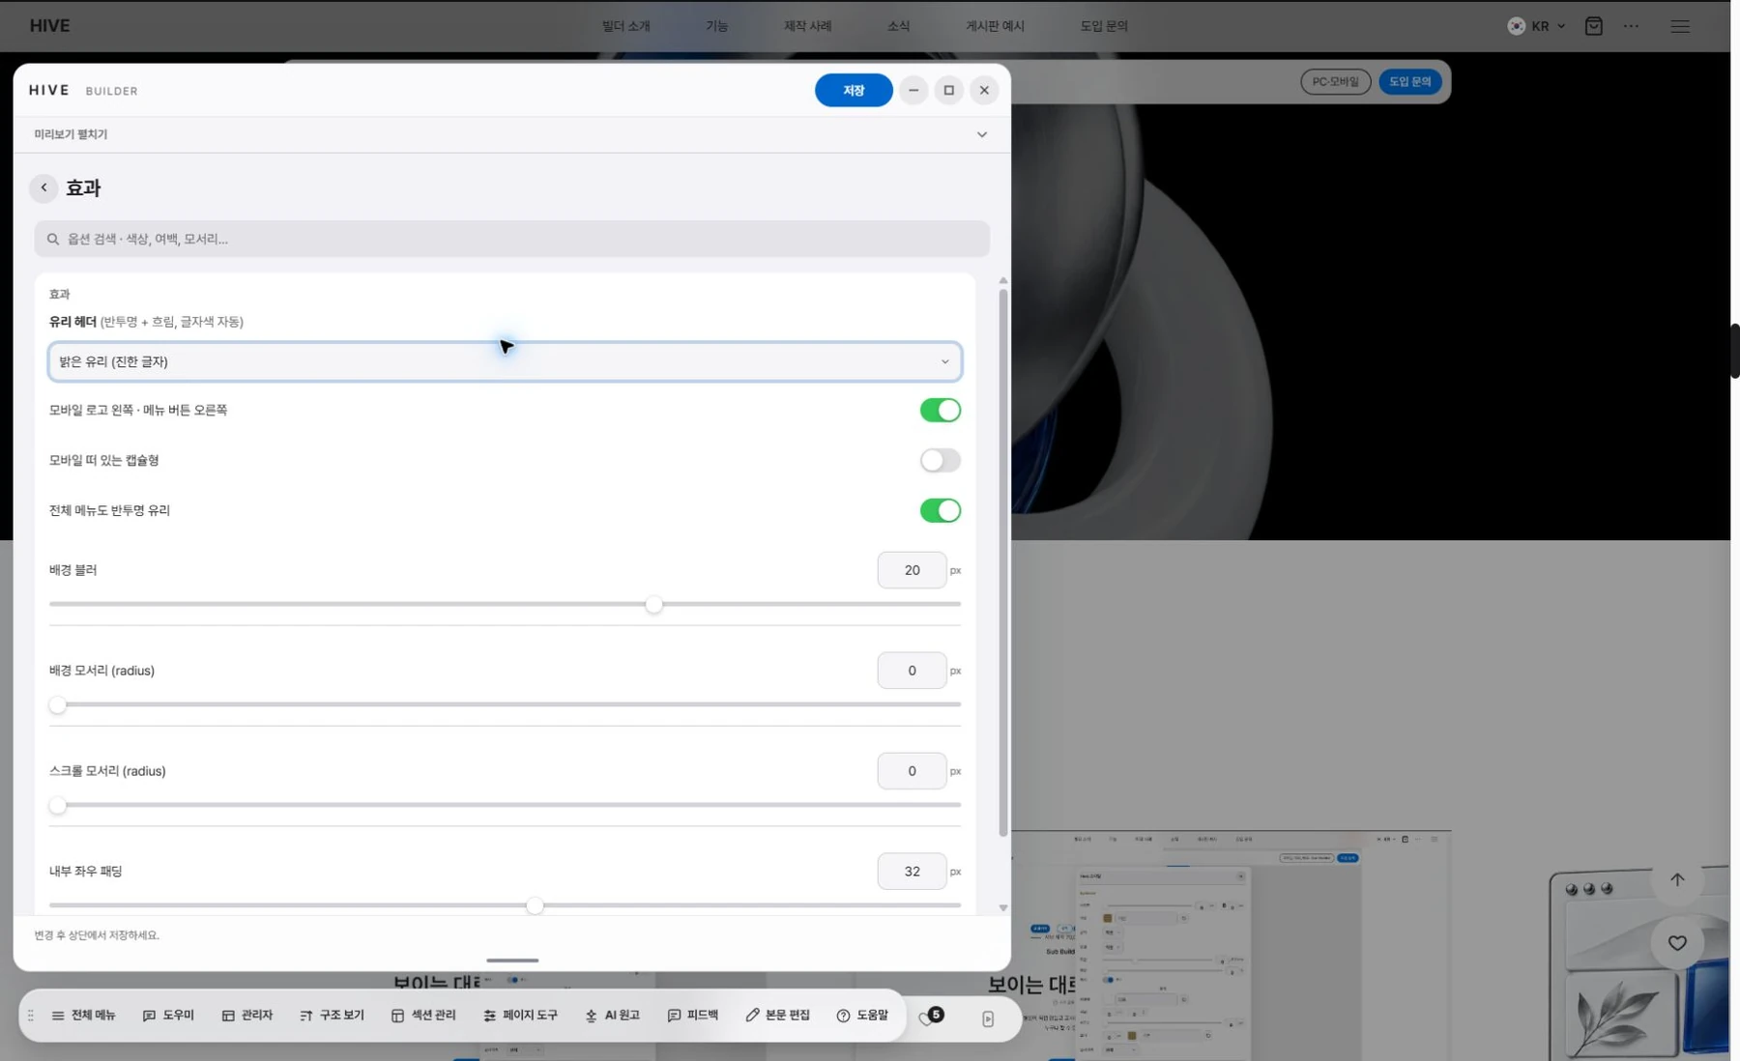1740x1061 pixels.
Task: Click the play icon at the toolbar's right end
Action: [988, 1018]
